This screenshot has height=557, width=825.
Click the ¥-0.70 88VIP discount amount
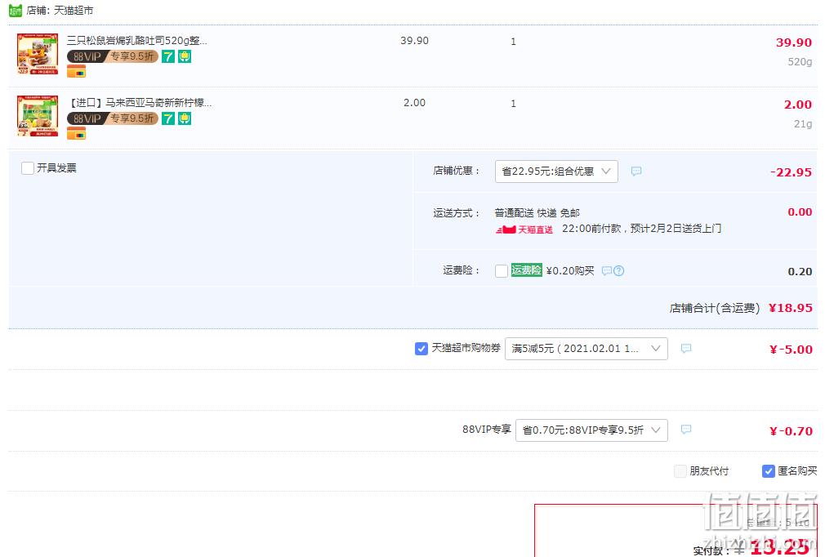point(791,431)
